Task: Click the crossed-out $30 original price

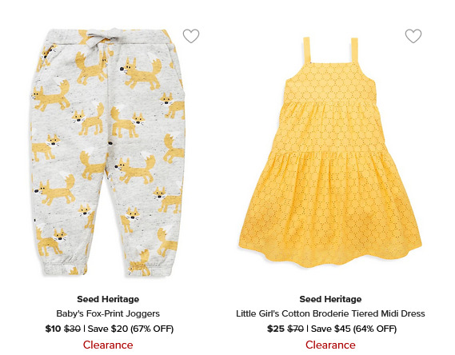Action: pyautogui.click(x=72, y=329)
